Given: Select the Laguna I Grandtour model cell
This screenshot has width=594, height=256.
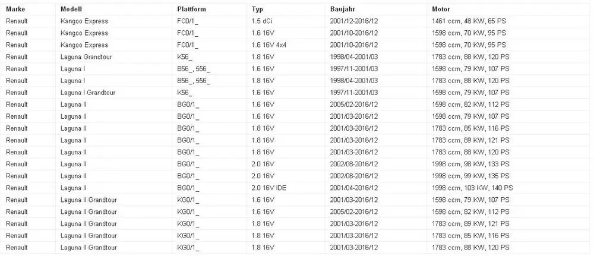Looking at the screenshot, I should point(88,93).
